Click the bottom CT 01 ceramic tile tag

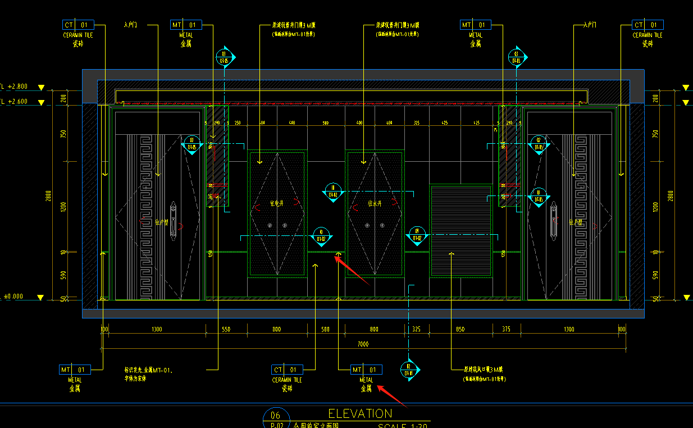click(x=287, y=370)
